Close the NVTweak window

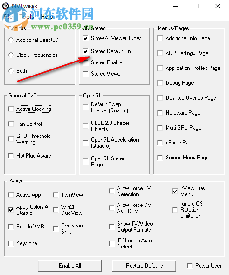click(218, 6)
